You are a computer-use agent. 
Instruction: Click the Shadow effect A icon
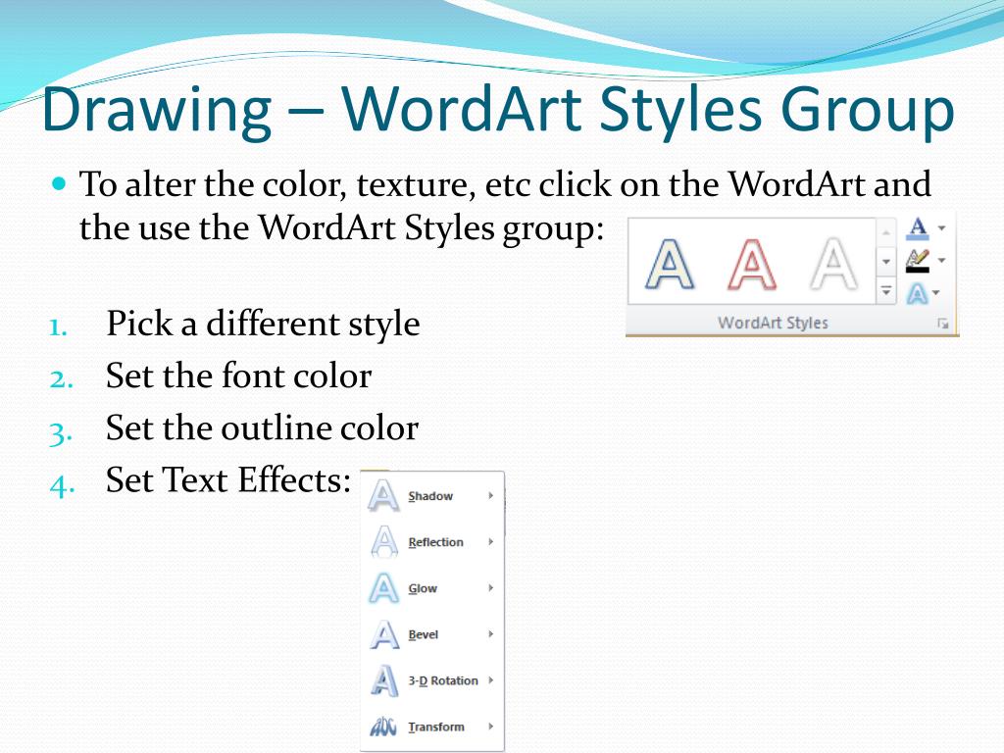pos(383,496)
